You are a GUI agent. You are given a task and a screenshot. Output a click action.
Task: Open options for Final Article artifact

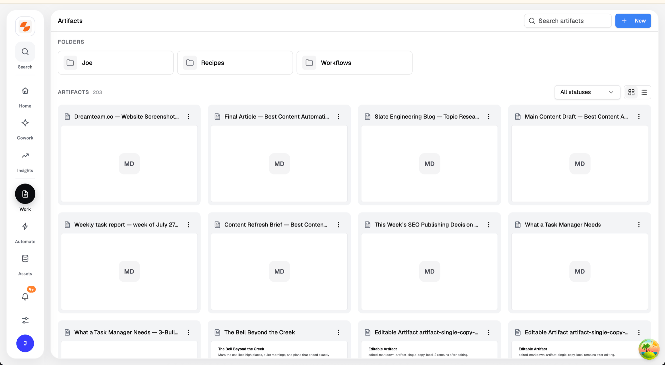pos(338,117)
